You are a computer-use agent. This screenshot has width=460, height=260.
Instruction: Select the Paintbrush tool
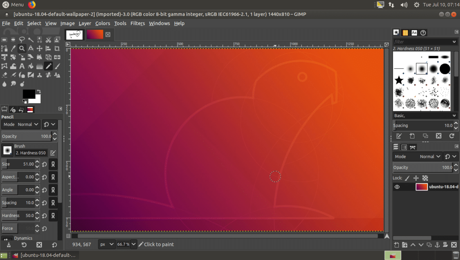(x=57, y=66)
